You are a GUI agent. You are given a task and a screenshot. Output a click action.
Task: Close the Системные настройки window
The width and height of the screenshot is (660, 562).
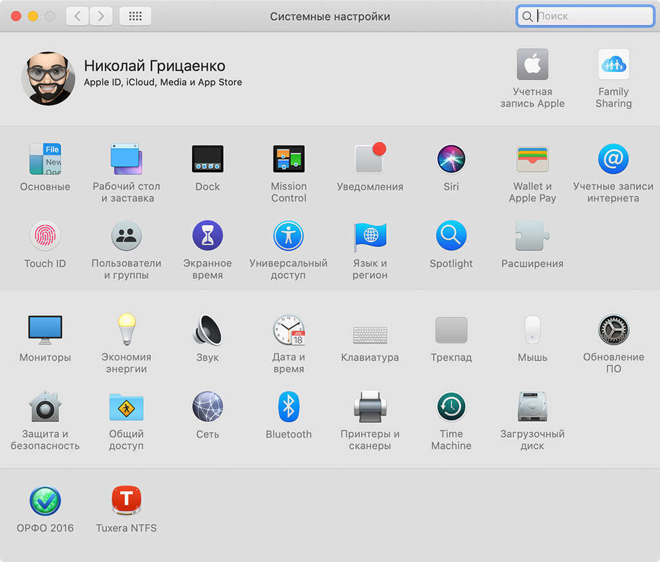16,16
